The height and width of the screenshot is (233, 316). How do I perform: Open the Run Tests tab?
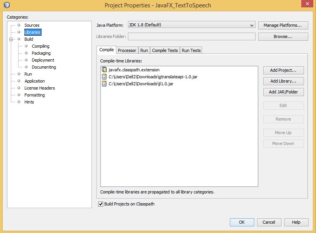191,50
